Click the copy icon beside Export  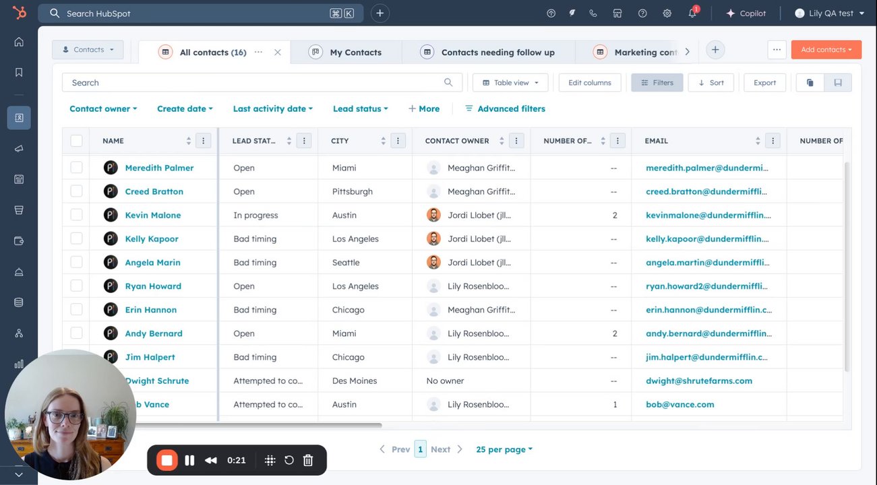point(810,82)
